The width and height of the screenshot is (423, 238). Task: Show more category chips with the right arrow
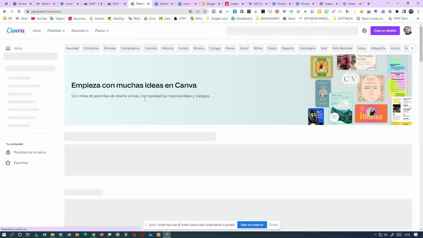coord(412,48)
